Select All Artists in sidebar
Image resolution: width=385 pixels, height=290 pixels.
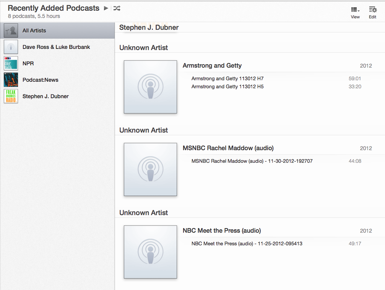57,31
